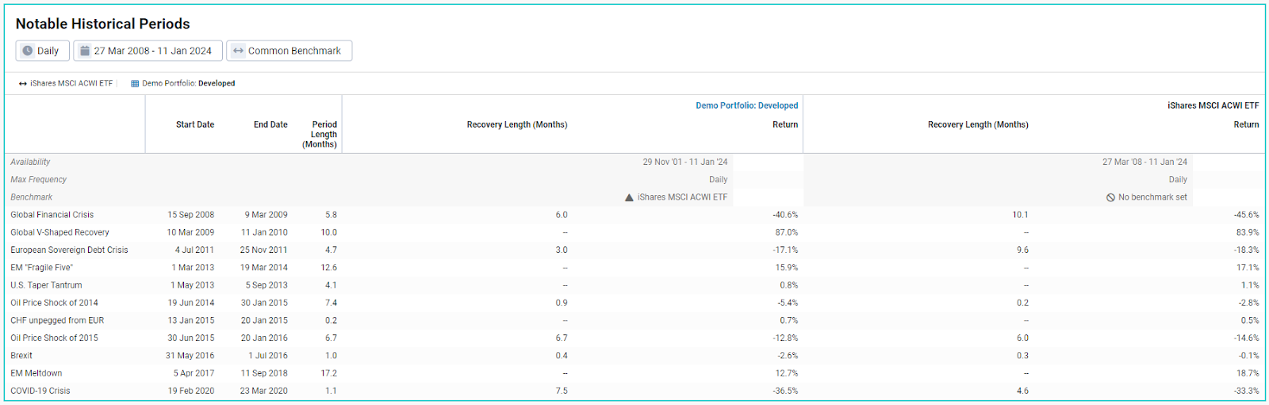This screenshot has width=1269, height=405.
Task: Click the clock icon beside Daily
Action: tap(28, 51)
